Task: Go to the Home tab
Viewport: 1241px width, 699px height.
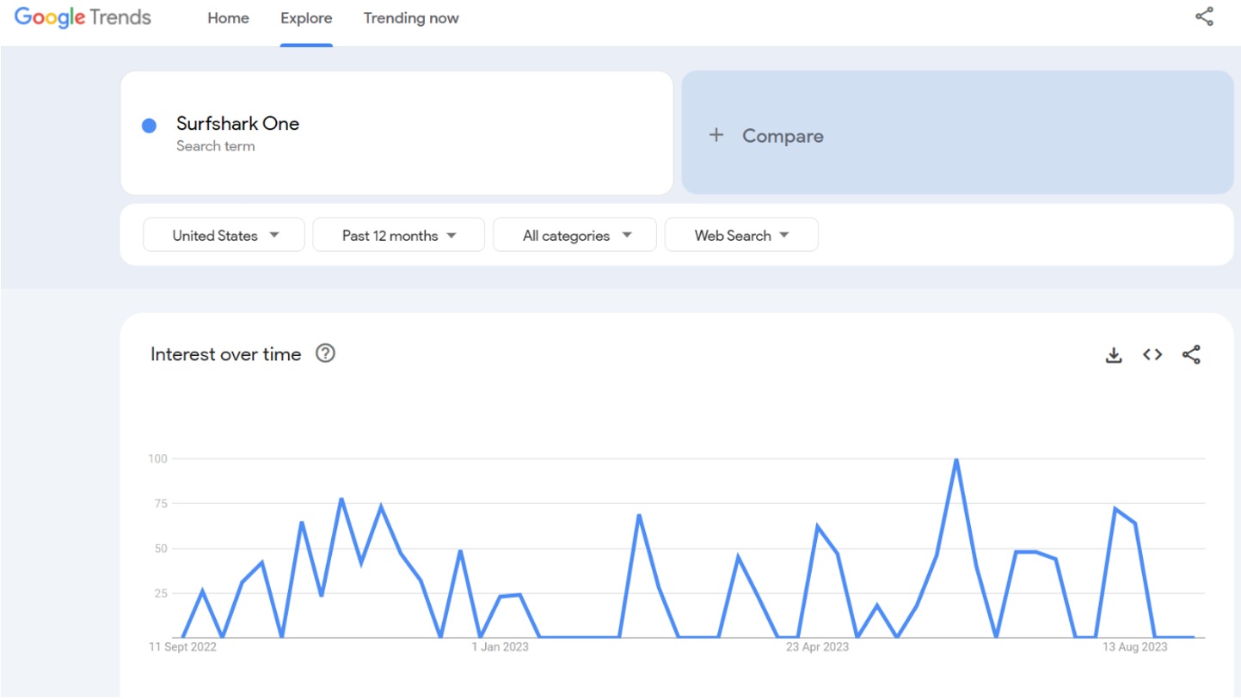Action: 228,18
